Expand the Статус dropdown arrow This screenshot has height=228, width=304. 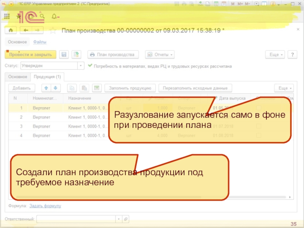pos(81,66)
